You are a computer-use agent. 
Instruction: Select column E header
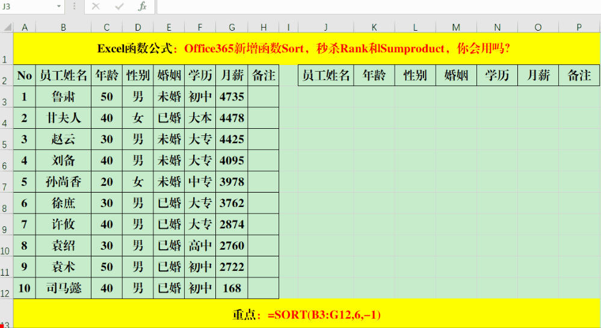click(x=168, y=27)
